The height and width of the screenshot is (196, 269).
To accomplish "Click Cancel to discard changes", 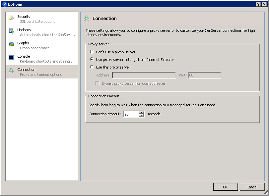I will click(x=252, y=187).
